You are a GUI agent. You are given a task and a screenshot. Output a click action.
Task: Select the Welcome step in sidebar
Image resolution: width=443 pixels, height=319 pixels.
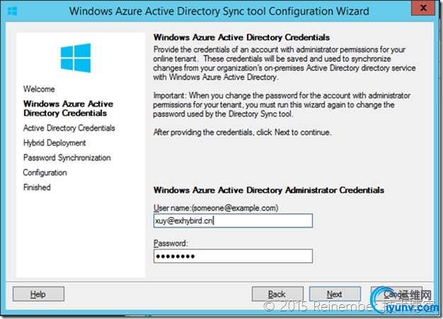point(39,89)
